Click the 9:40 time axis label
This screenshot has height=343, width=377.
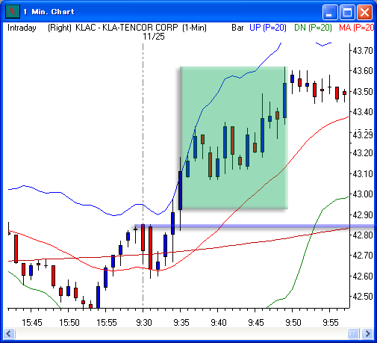[219, 323]
